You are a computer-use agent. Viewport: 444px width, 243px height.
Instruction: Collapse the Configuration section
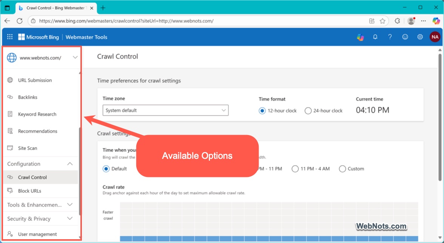click(70, 164)
